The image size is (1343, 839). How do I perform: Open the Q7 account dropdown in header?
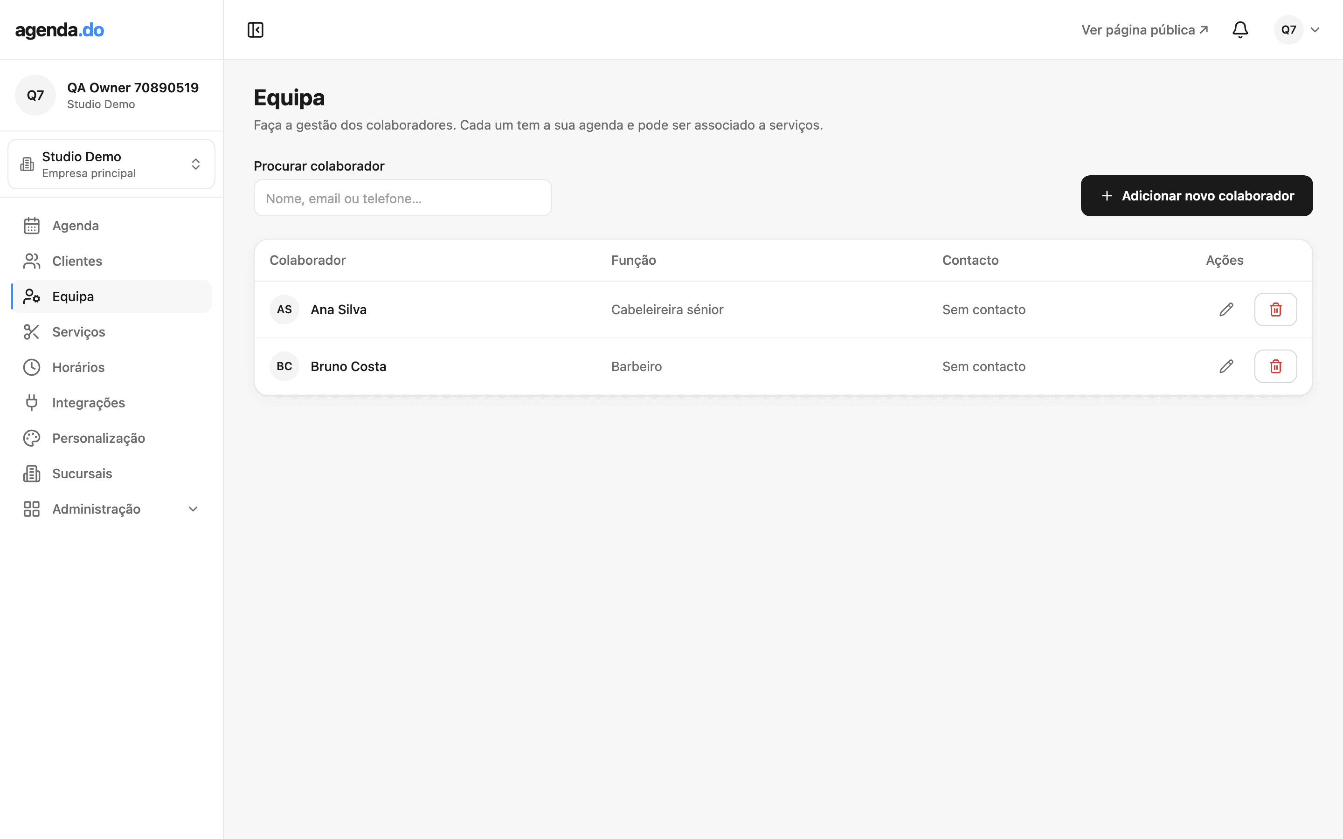[1297, 30]
